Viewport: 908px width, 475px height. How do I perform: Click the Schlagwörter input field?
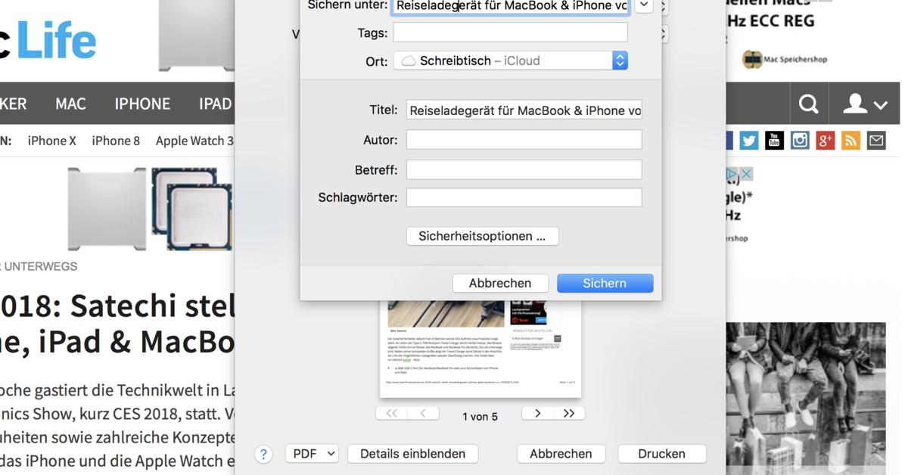[524, 197]
